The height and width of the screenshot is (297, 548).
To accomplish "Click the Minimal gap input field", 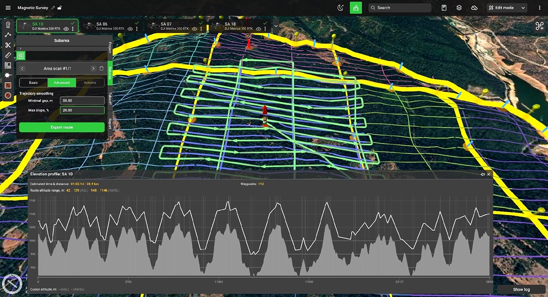I will pyautogui.click(x=82, y=100).
